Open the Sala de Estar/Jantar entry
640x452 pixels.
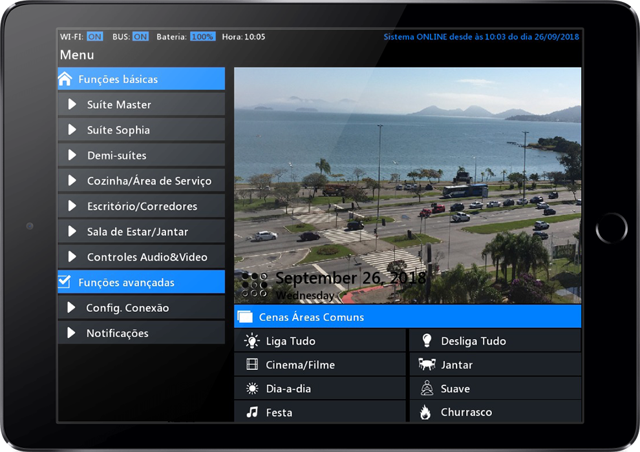click(141, 231)
